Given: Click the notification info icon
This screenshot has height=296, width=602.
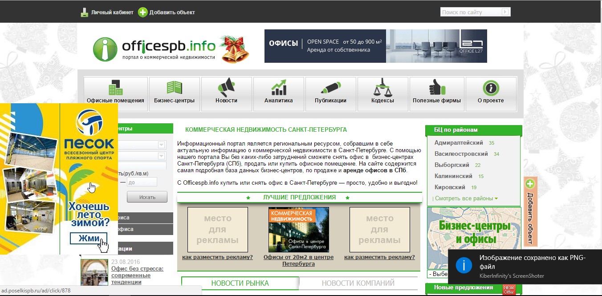Looking at the screenshot, I should [x=464, y=266].
